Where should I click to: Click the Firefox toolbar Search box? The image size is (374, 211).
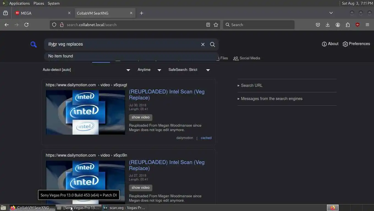pyautogui.click(x=258, y=25)
